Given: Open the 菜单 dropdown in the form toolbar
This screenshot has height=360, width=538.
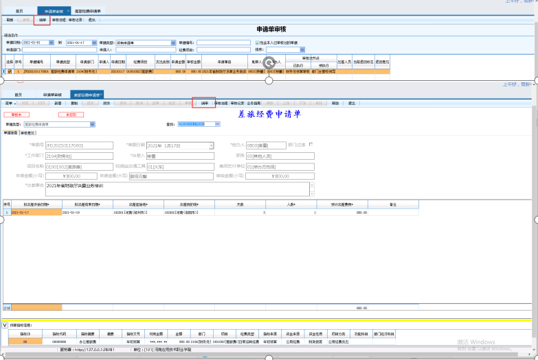Looking at the screenshot, I should pyautogui.click(x=10, y=103).
